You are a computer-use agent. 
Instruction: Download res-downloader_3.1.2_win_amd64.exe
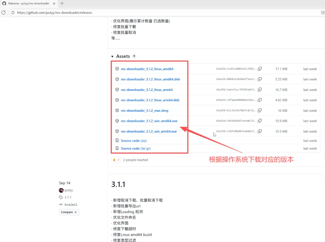[149, 121]
